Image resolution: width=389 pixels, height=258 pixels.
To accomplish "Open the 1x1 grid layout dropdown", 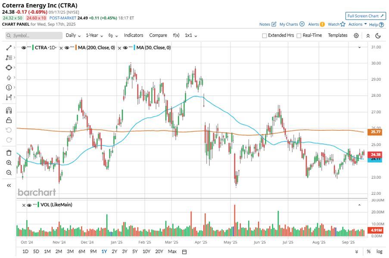I will (191, 35).
